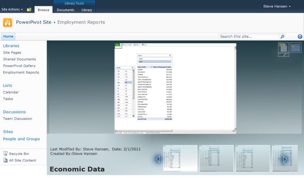
Task: Open People and Groups
Action: (x=21, y=139)
